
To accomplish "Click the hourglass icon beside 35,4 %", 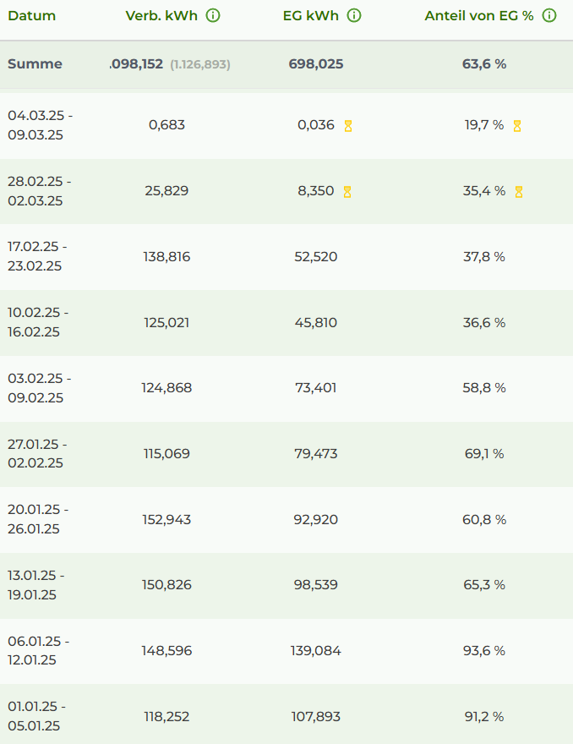I will pyautogui.click(x=519, y=192).
